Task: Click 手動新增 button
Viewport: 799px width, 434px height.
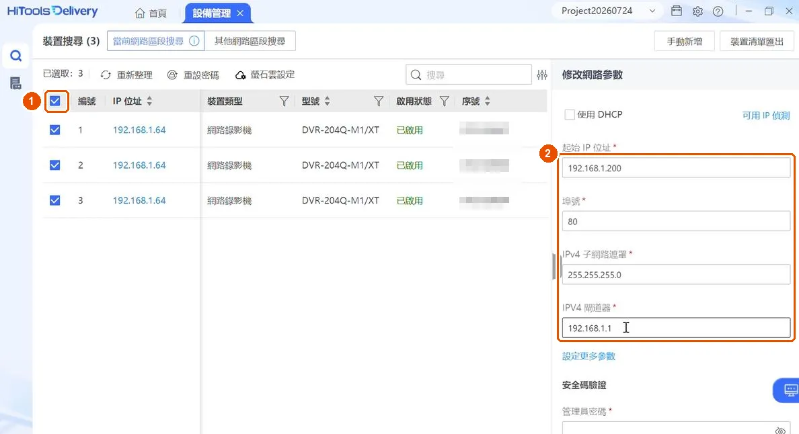Action: point(685,41)
